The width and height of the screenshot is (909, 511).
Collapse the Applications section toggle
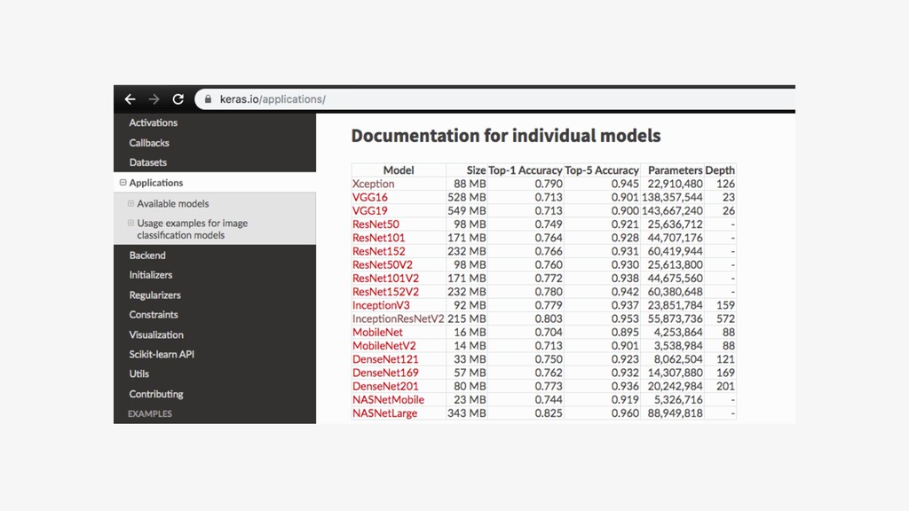[x=123, y=183]
